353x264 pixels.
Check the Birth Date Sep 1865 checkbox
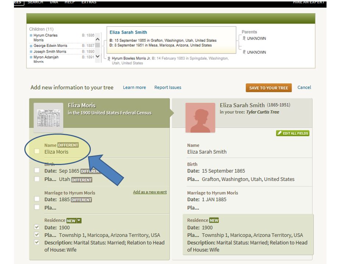click(37, 170)
